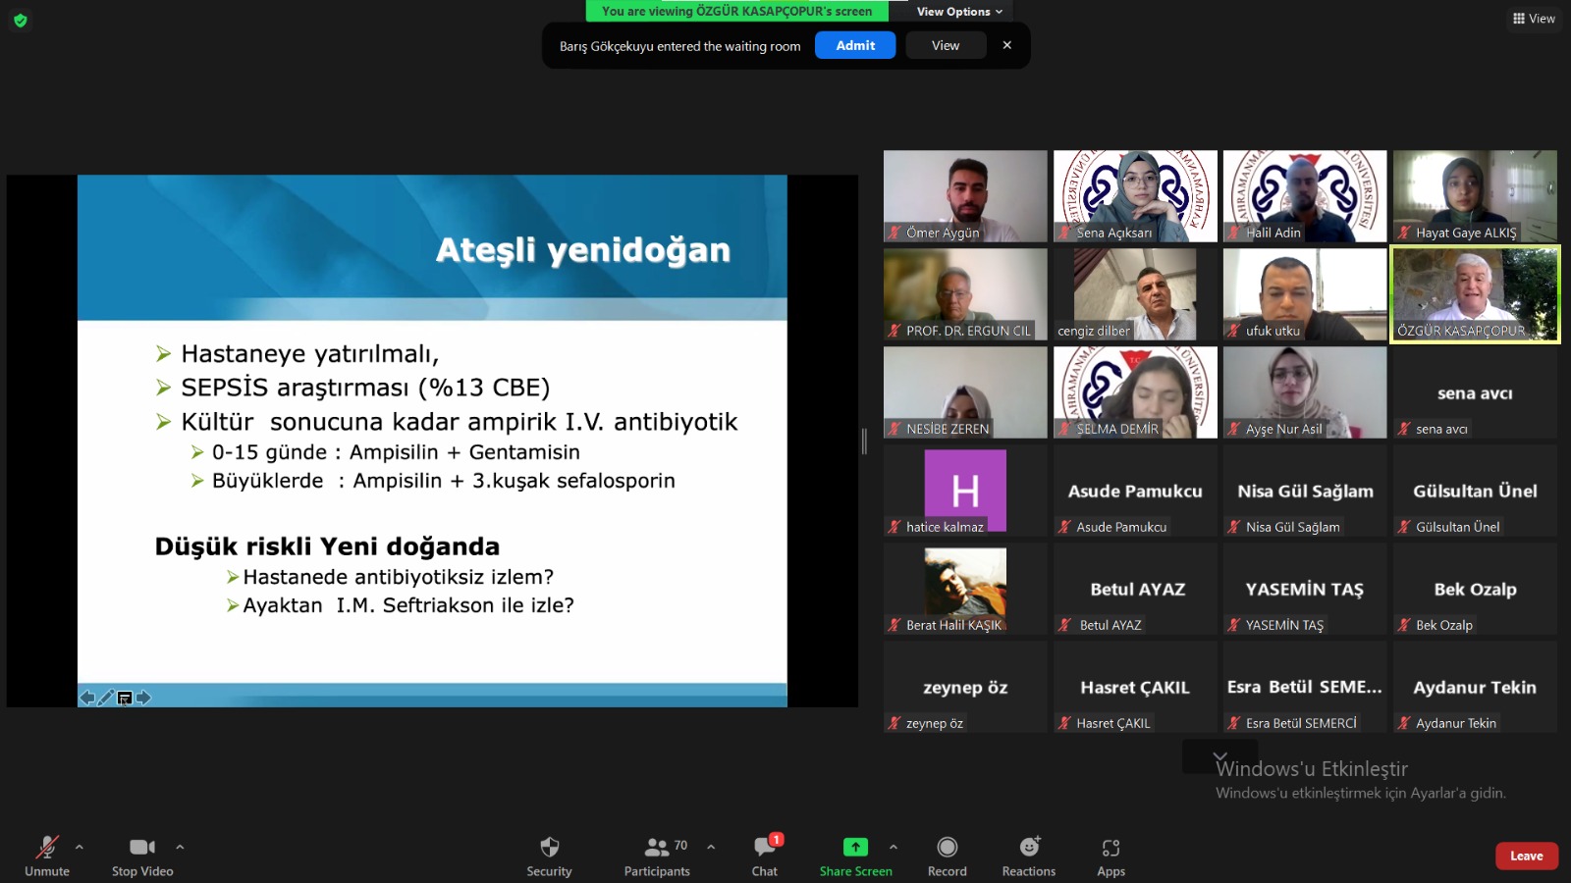Admit Barış Gökçekuyu from waiting room
Image resolution: width=1571 pixels, height=883 pixels.
854,46
